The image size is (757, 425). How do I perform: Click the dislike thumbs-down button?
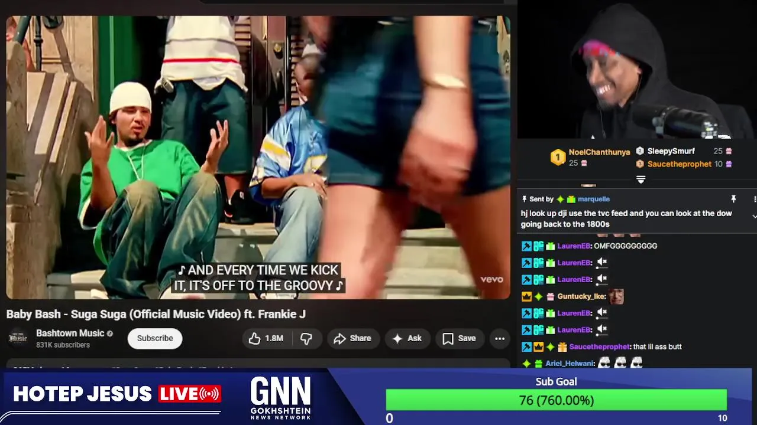click(x=306, y=338)
